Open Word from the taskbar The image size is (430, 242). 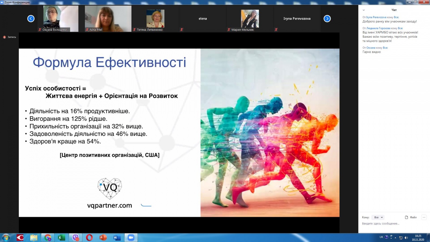(x=117, y=238)
